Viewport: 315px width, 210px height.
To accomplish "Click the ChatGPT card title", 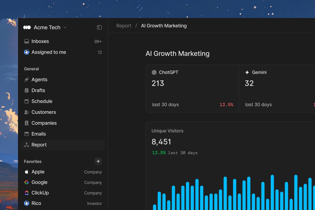I will pos(169,72).
